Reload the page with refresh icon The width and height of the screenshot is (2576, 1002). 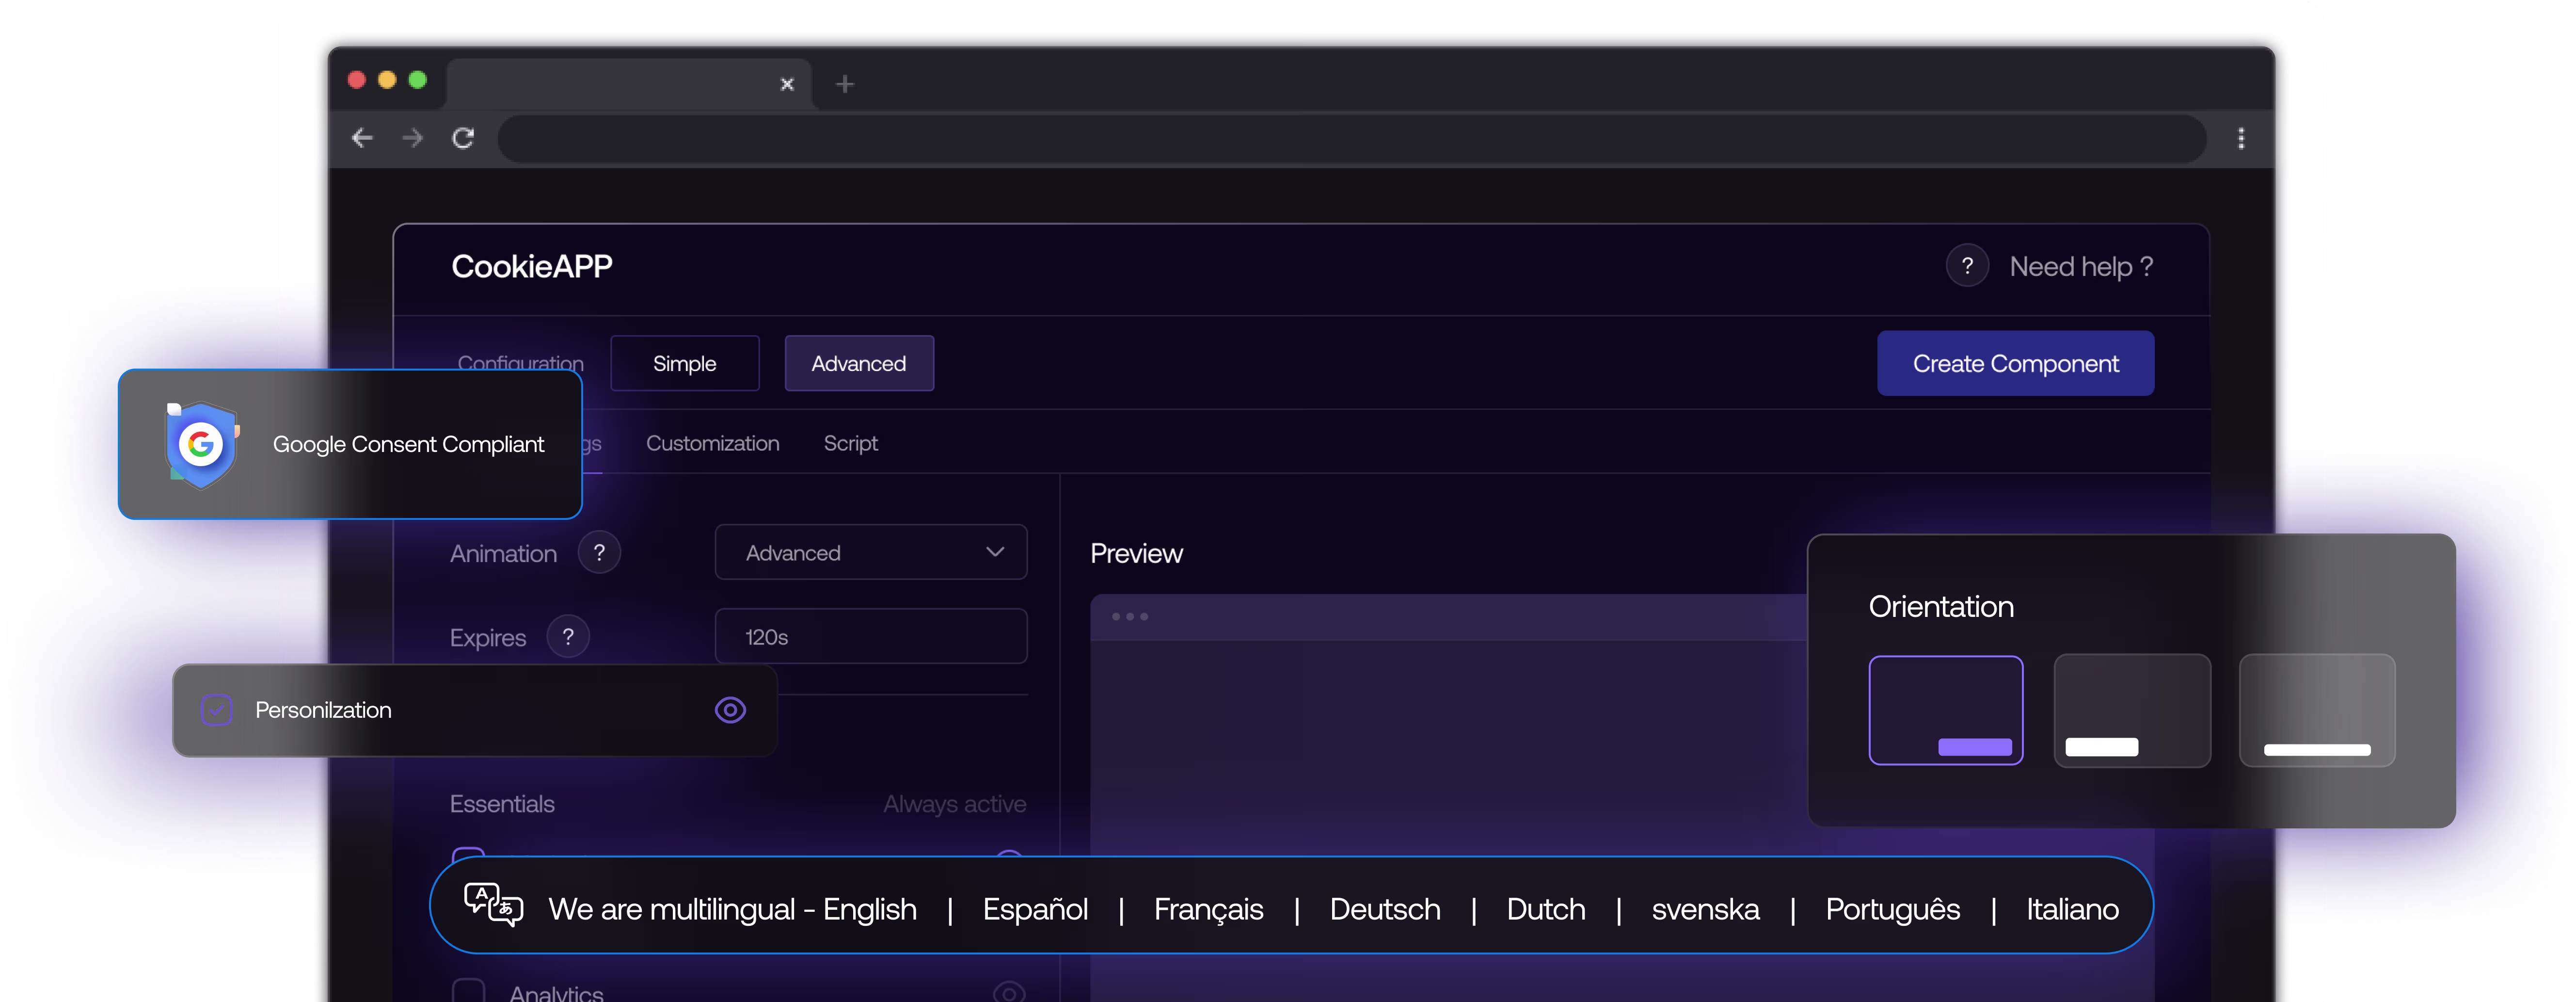(x=463, y=138)
